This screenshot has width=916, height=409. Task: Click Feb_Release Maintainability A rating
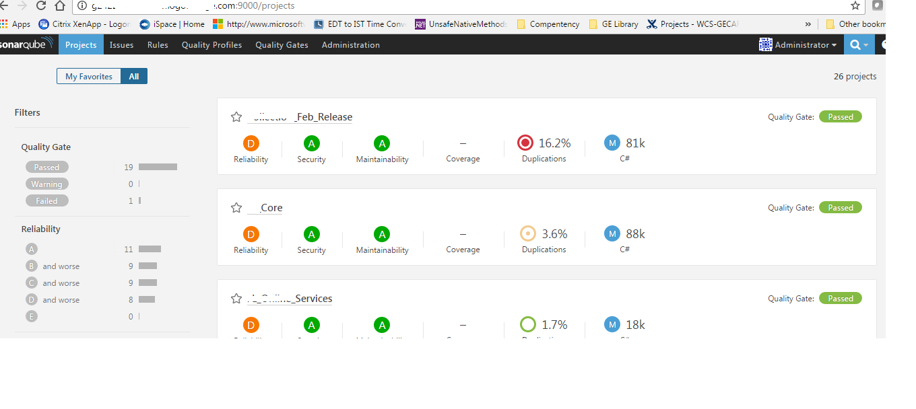click(383, 143)
